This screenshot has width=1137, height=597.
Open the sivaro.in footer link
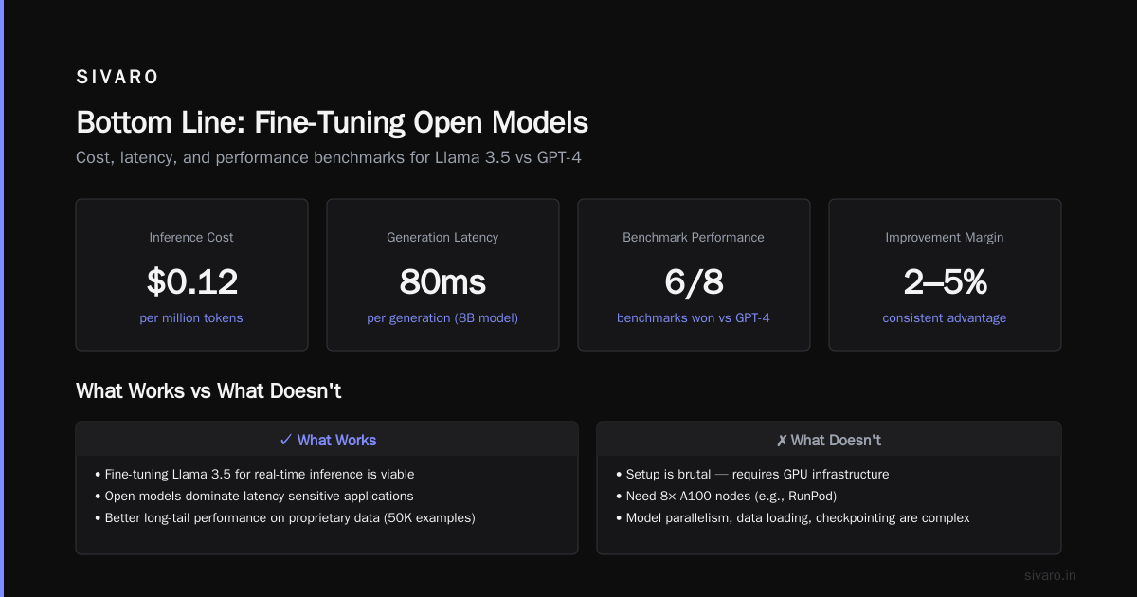[x=1051, y=575]
